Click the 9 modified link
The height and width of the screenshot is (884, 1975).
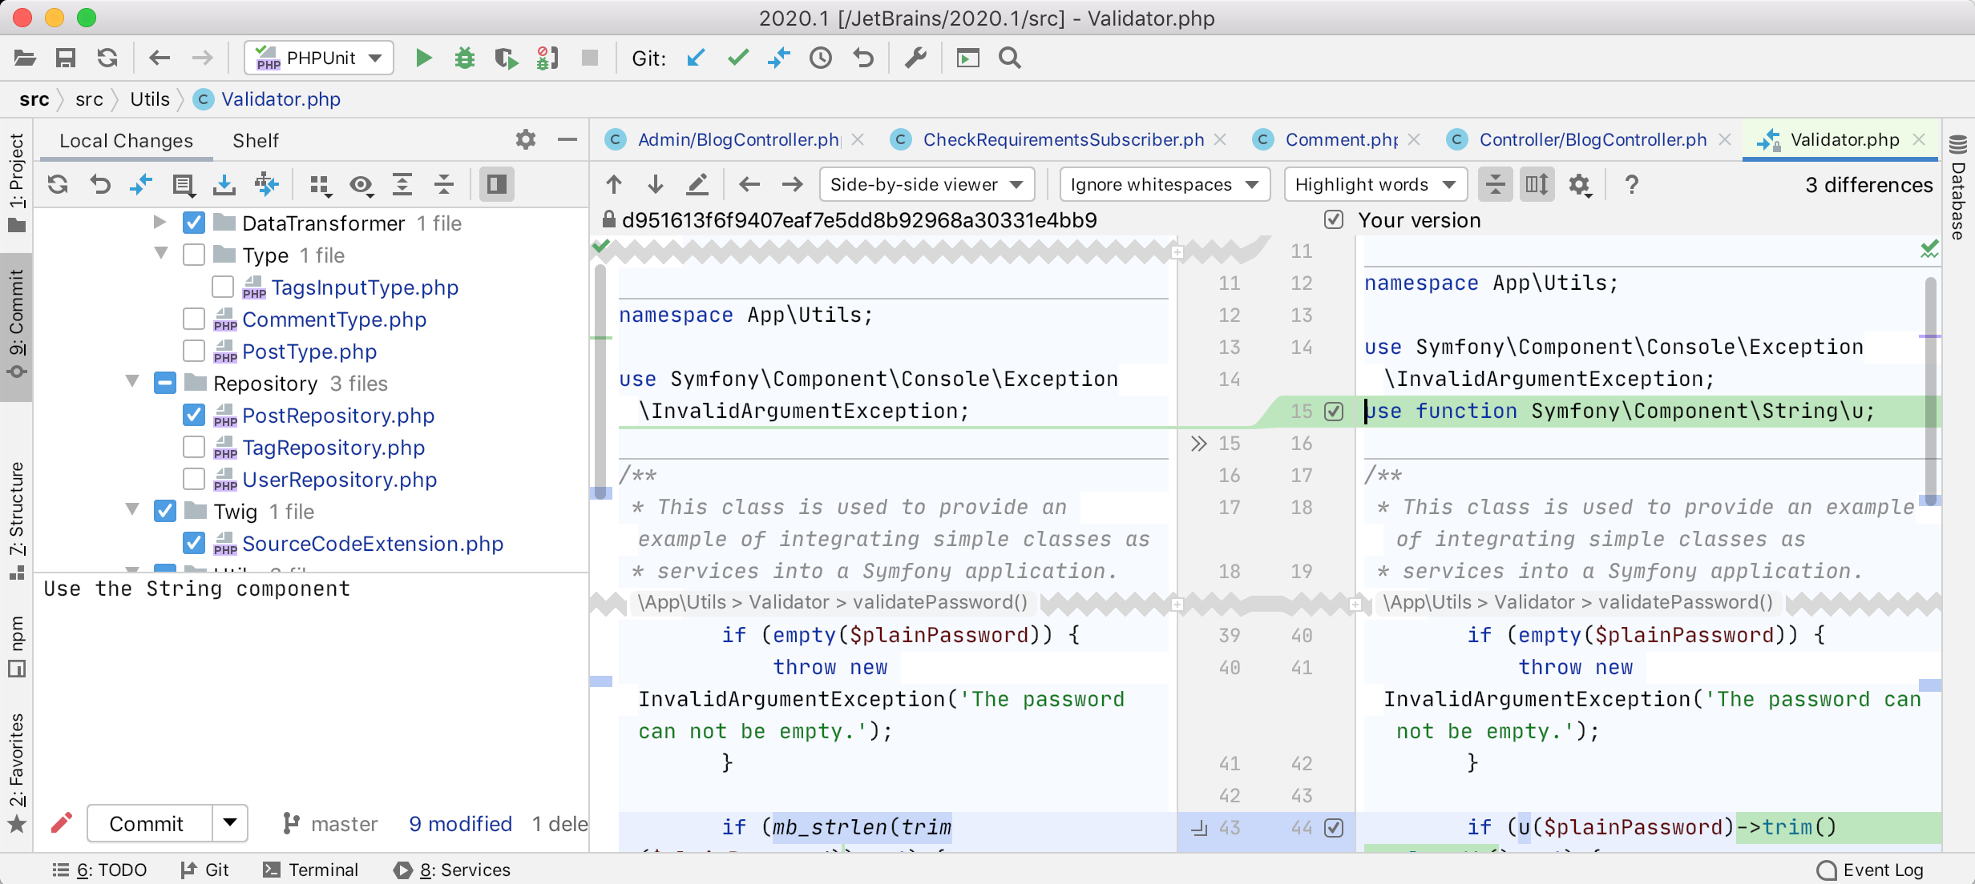[x=460, y=824]
